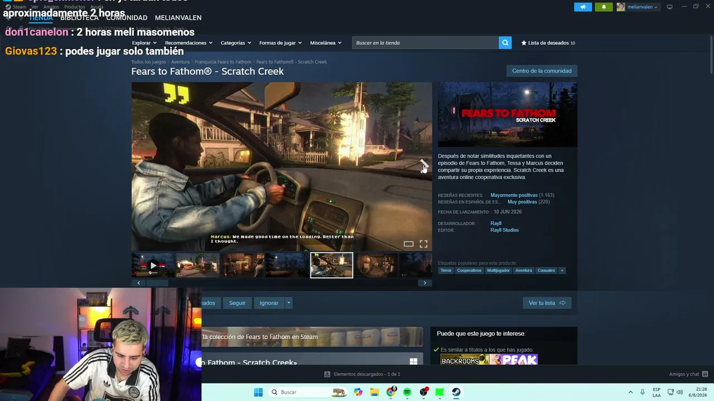Open OBS Studio from the taskbar
Viewport: 714px width, 401px height.
tap(423, 392)
